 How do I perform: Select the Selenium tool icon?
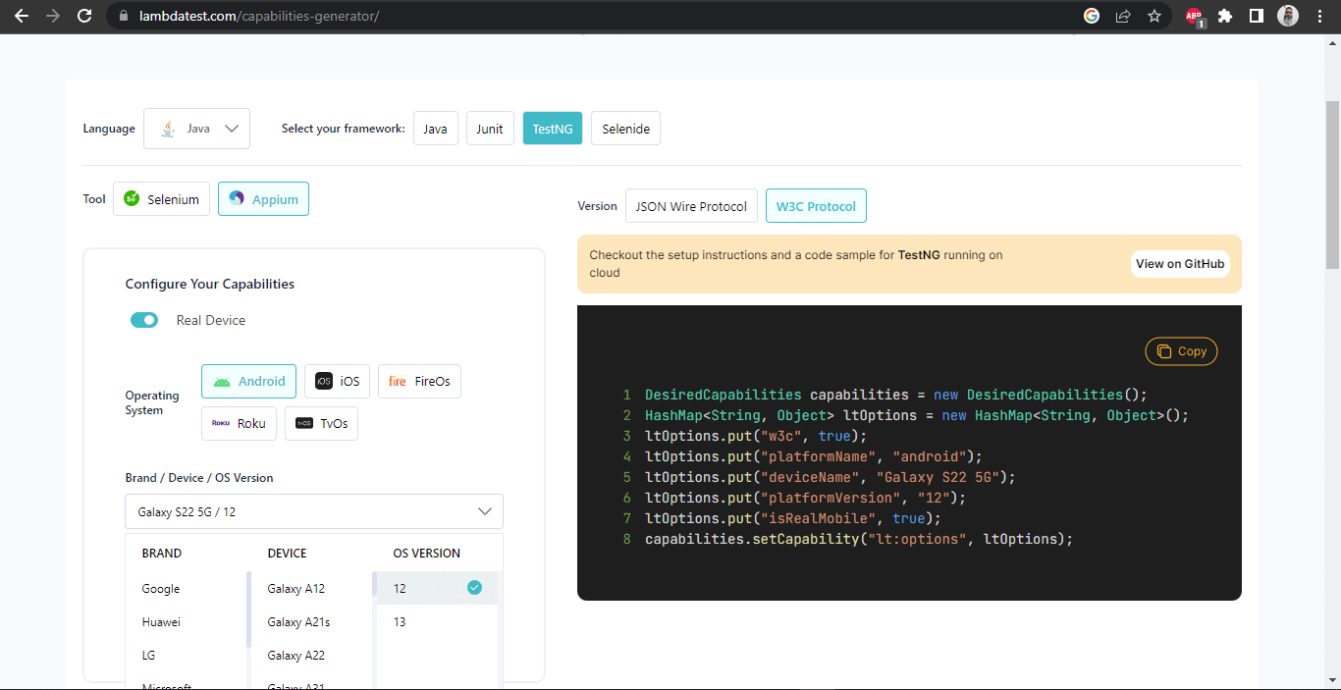[133, 198]
